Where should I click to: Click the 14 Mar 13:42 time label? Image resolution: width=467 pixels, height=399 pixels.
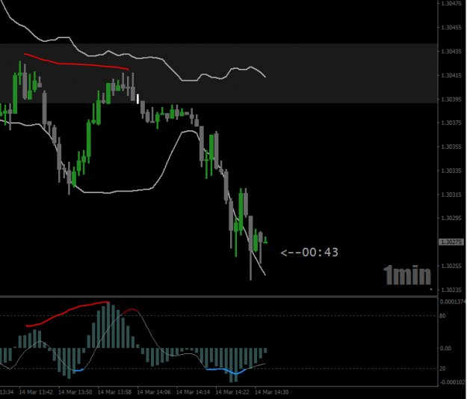[36, 392]
